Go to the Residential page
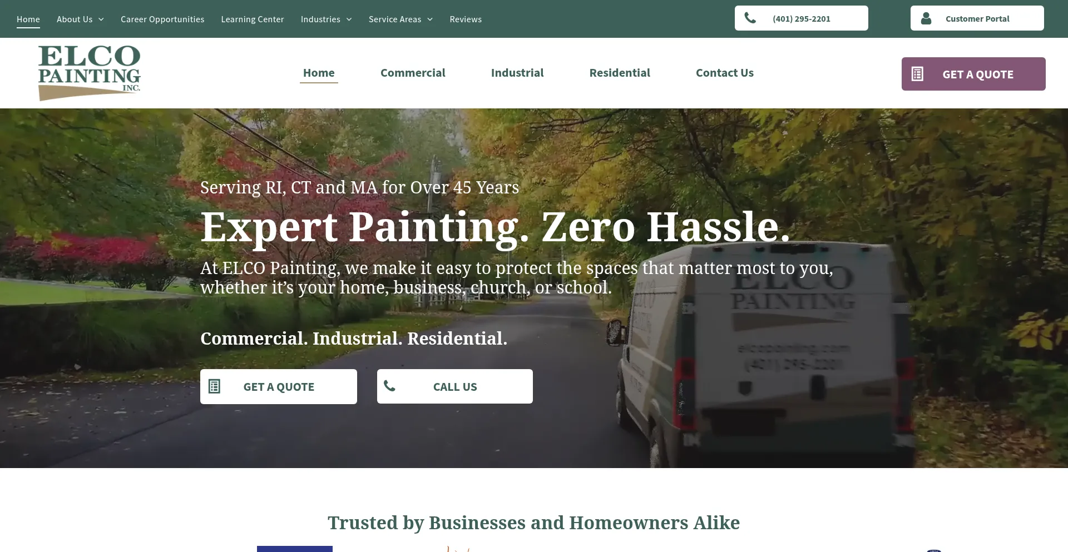The image size is (1068, 552). [x=620, y=73]
